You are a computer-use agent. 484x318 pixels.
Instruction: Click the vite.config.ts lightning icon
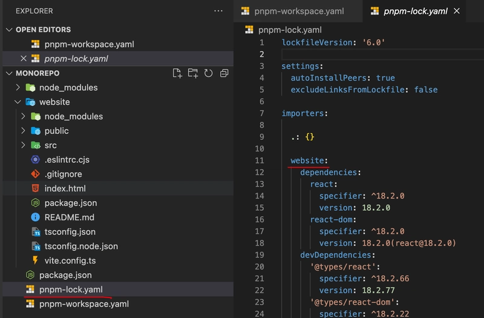pyautogui.click(x=36, y=260)
